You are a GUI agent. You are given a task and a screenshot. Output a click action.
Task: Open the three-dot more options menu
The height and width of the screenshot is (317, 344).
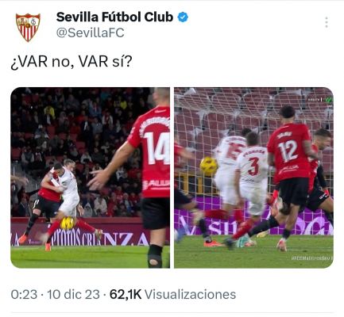(x=327, y=22)
